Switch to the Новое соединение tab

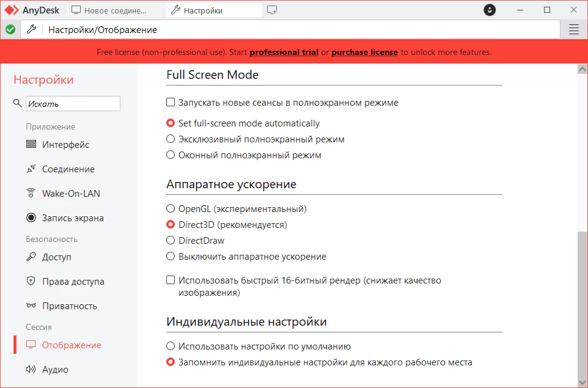[x=109, y=10]
